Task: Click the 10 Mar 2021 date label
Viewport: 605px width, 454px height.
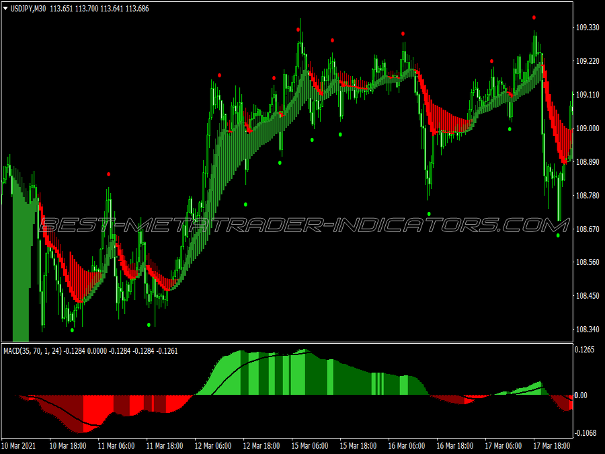Action: [19, 445]
